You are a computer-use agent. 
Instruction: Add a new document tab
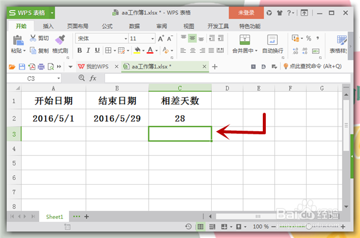coord(215,67)
